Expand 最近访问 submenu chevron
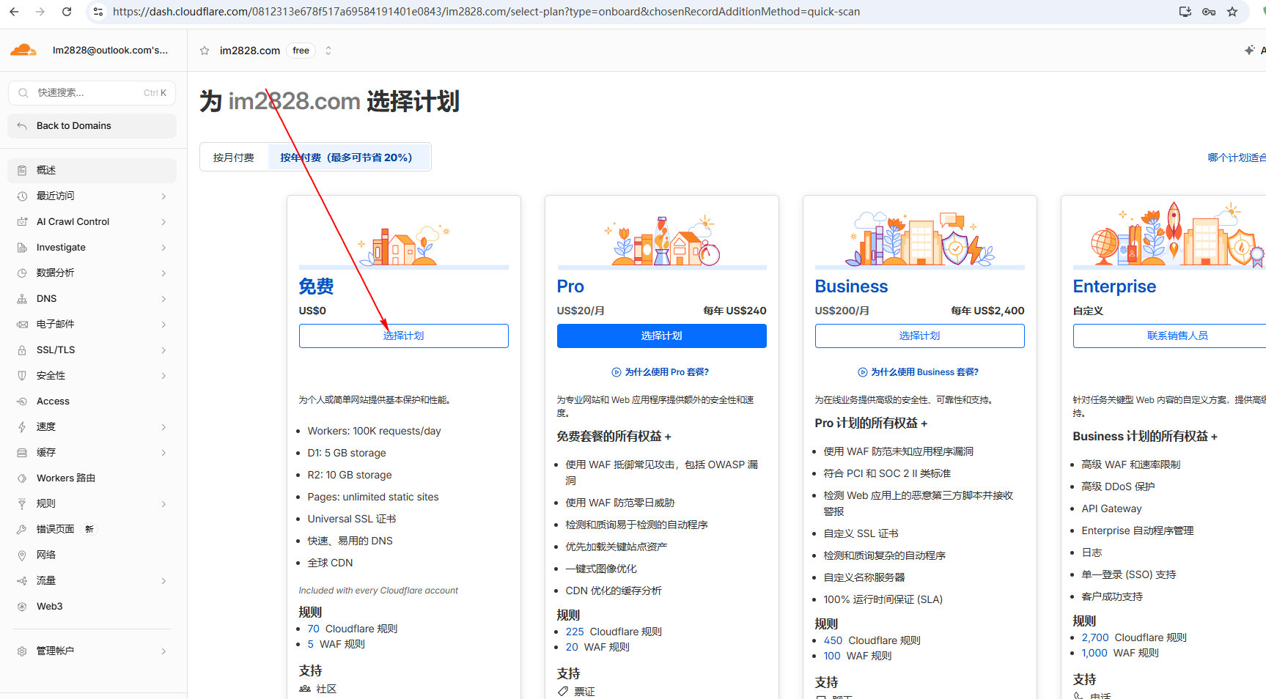The width and height of the screenshot is (1266, 699). coord(163,196)
